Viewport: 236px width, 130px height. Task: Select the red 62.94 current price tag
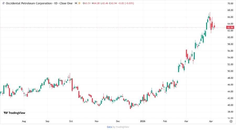coord(230,27)
